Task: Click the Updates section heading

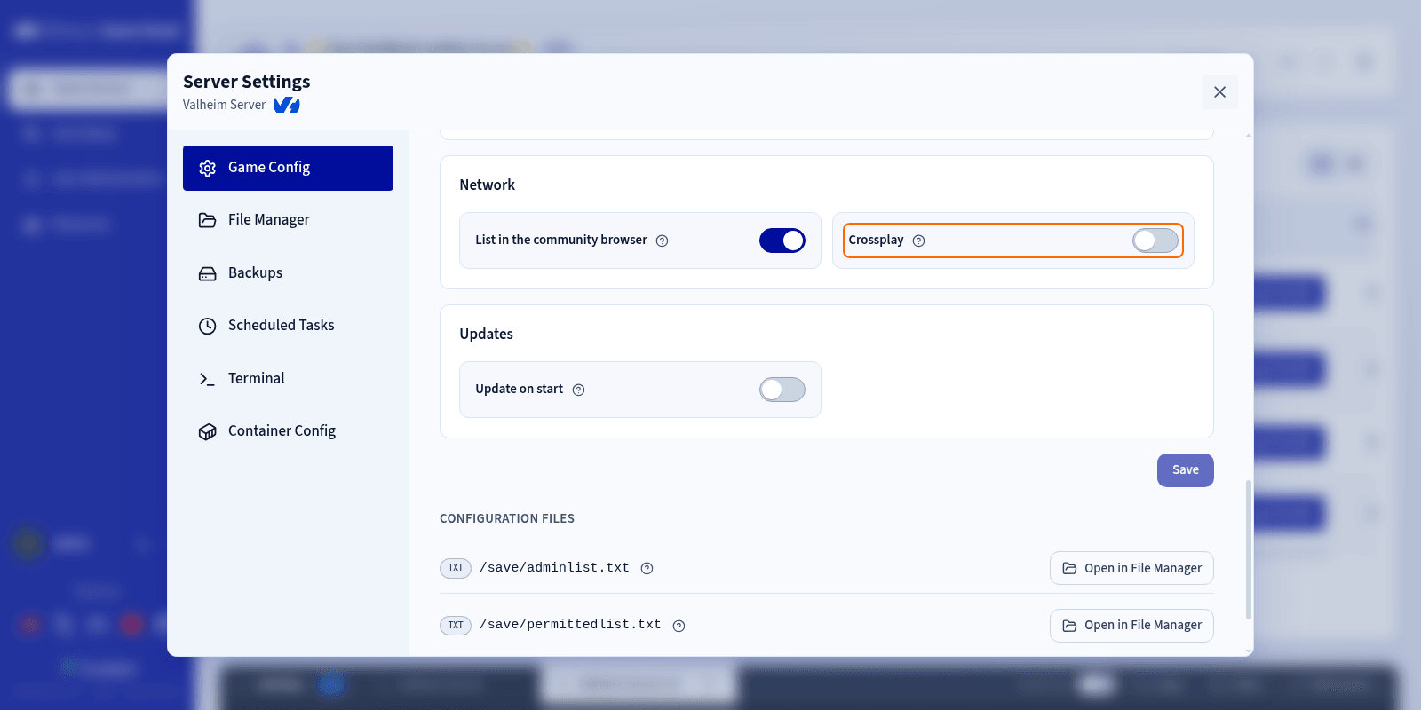Action: (486, 334)
